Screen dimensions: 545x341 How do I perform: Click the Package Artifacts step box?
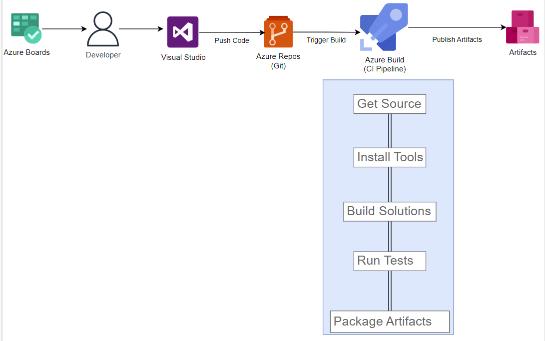point(390,322)
